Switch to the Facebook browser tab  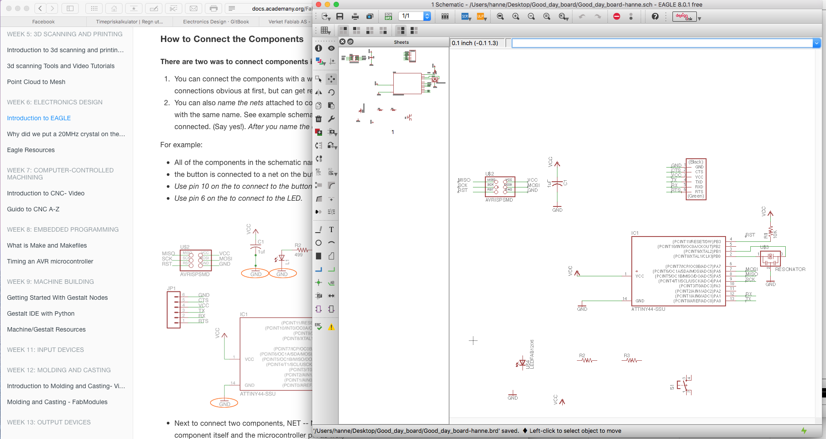(x=43, y=22)
